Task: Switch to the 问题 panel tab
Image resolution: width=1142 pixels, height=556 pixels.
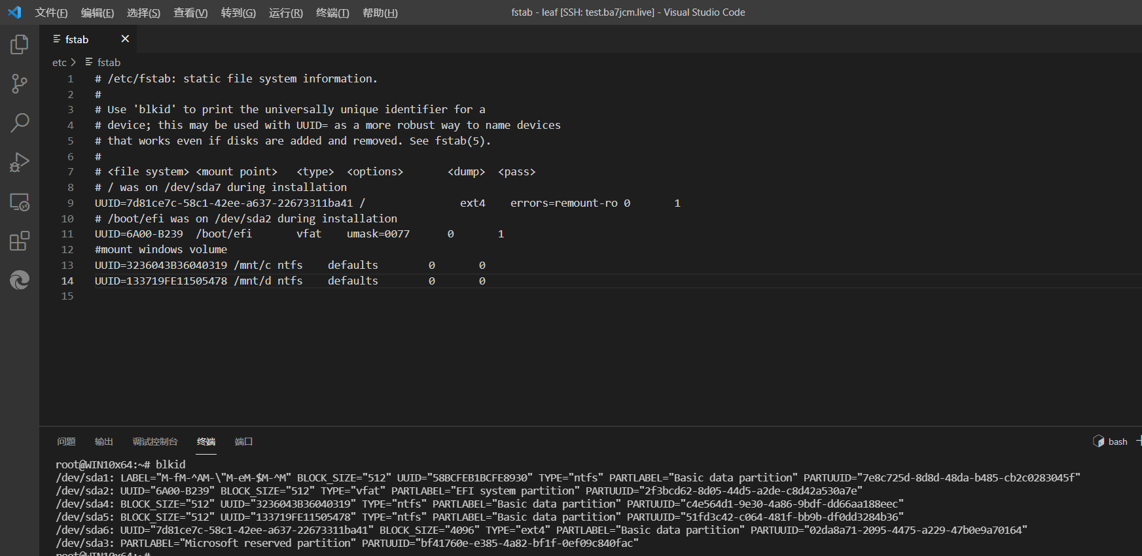Action: pyautogui.click(x=66, y=442)
